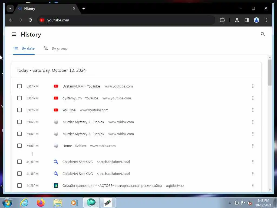Check the first CollabNet SearXNG checkbox
The height and width of the screenshot is (208, 277).
[19, 162]
